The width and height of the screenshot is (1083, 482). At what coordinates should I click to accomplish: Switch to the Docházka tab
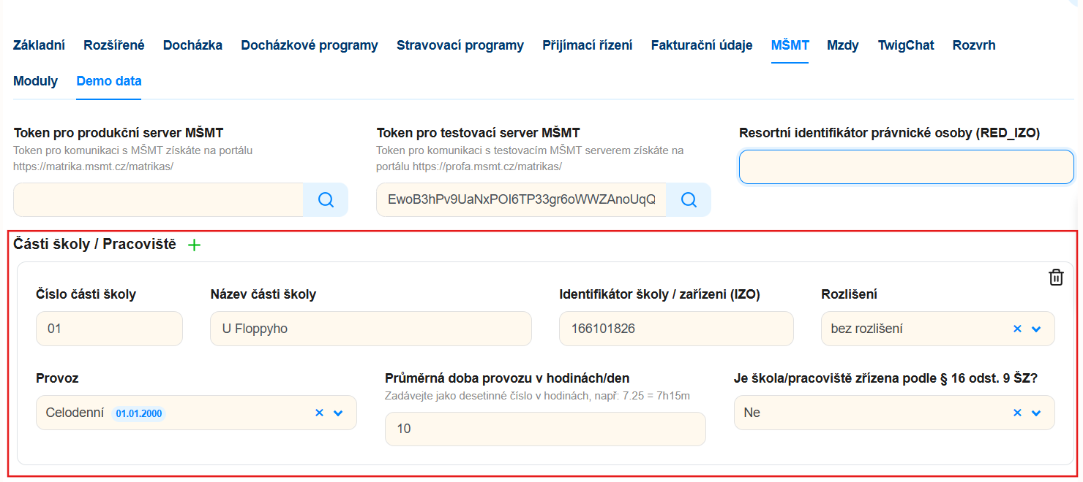click(x=193, y=45)
